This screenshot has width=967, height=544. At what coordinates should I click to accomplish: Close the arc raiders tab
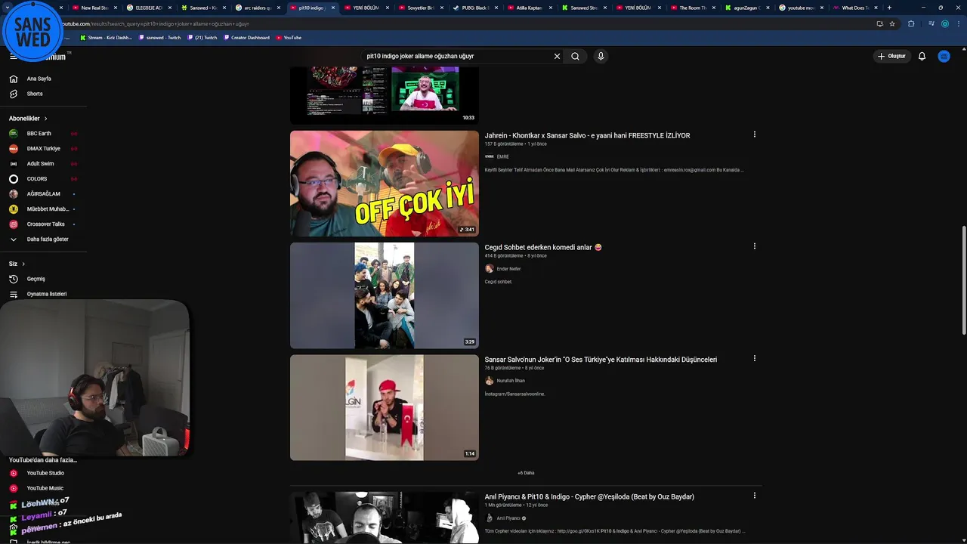tap(279, 8)
